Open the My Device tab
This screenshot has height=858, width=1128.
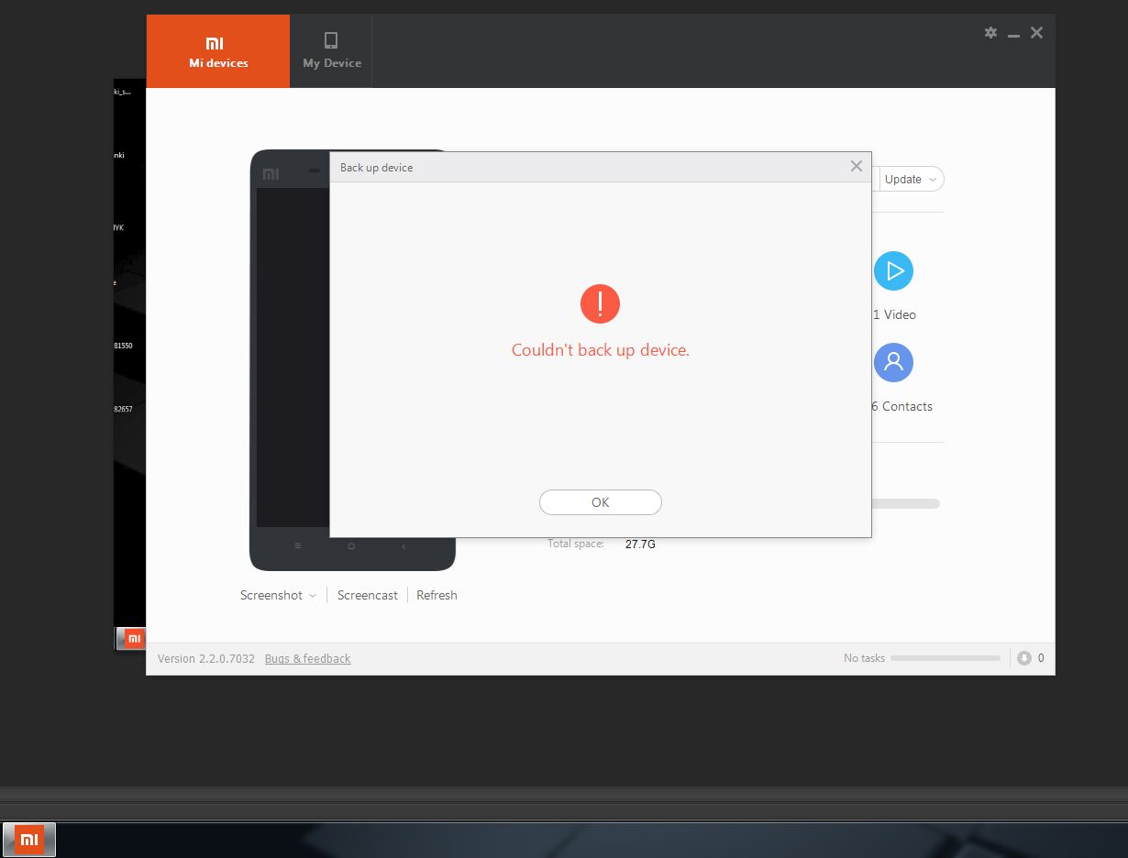[x=332, y=51]
